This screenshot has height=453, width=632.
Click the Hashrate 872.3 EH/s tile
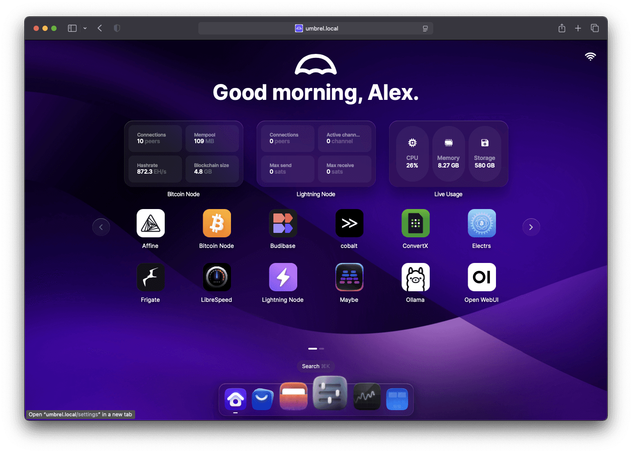tap(155, 169)
